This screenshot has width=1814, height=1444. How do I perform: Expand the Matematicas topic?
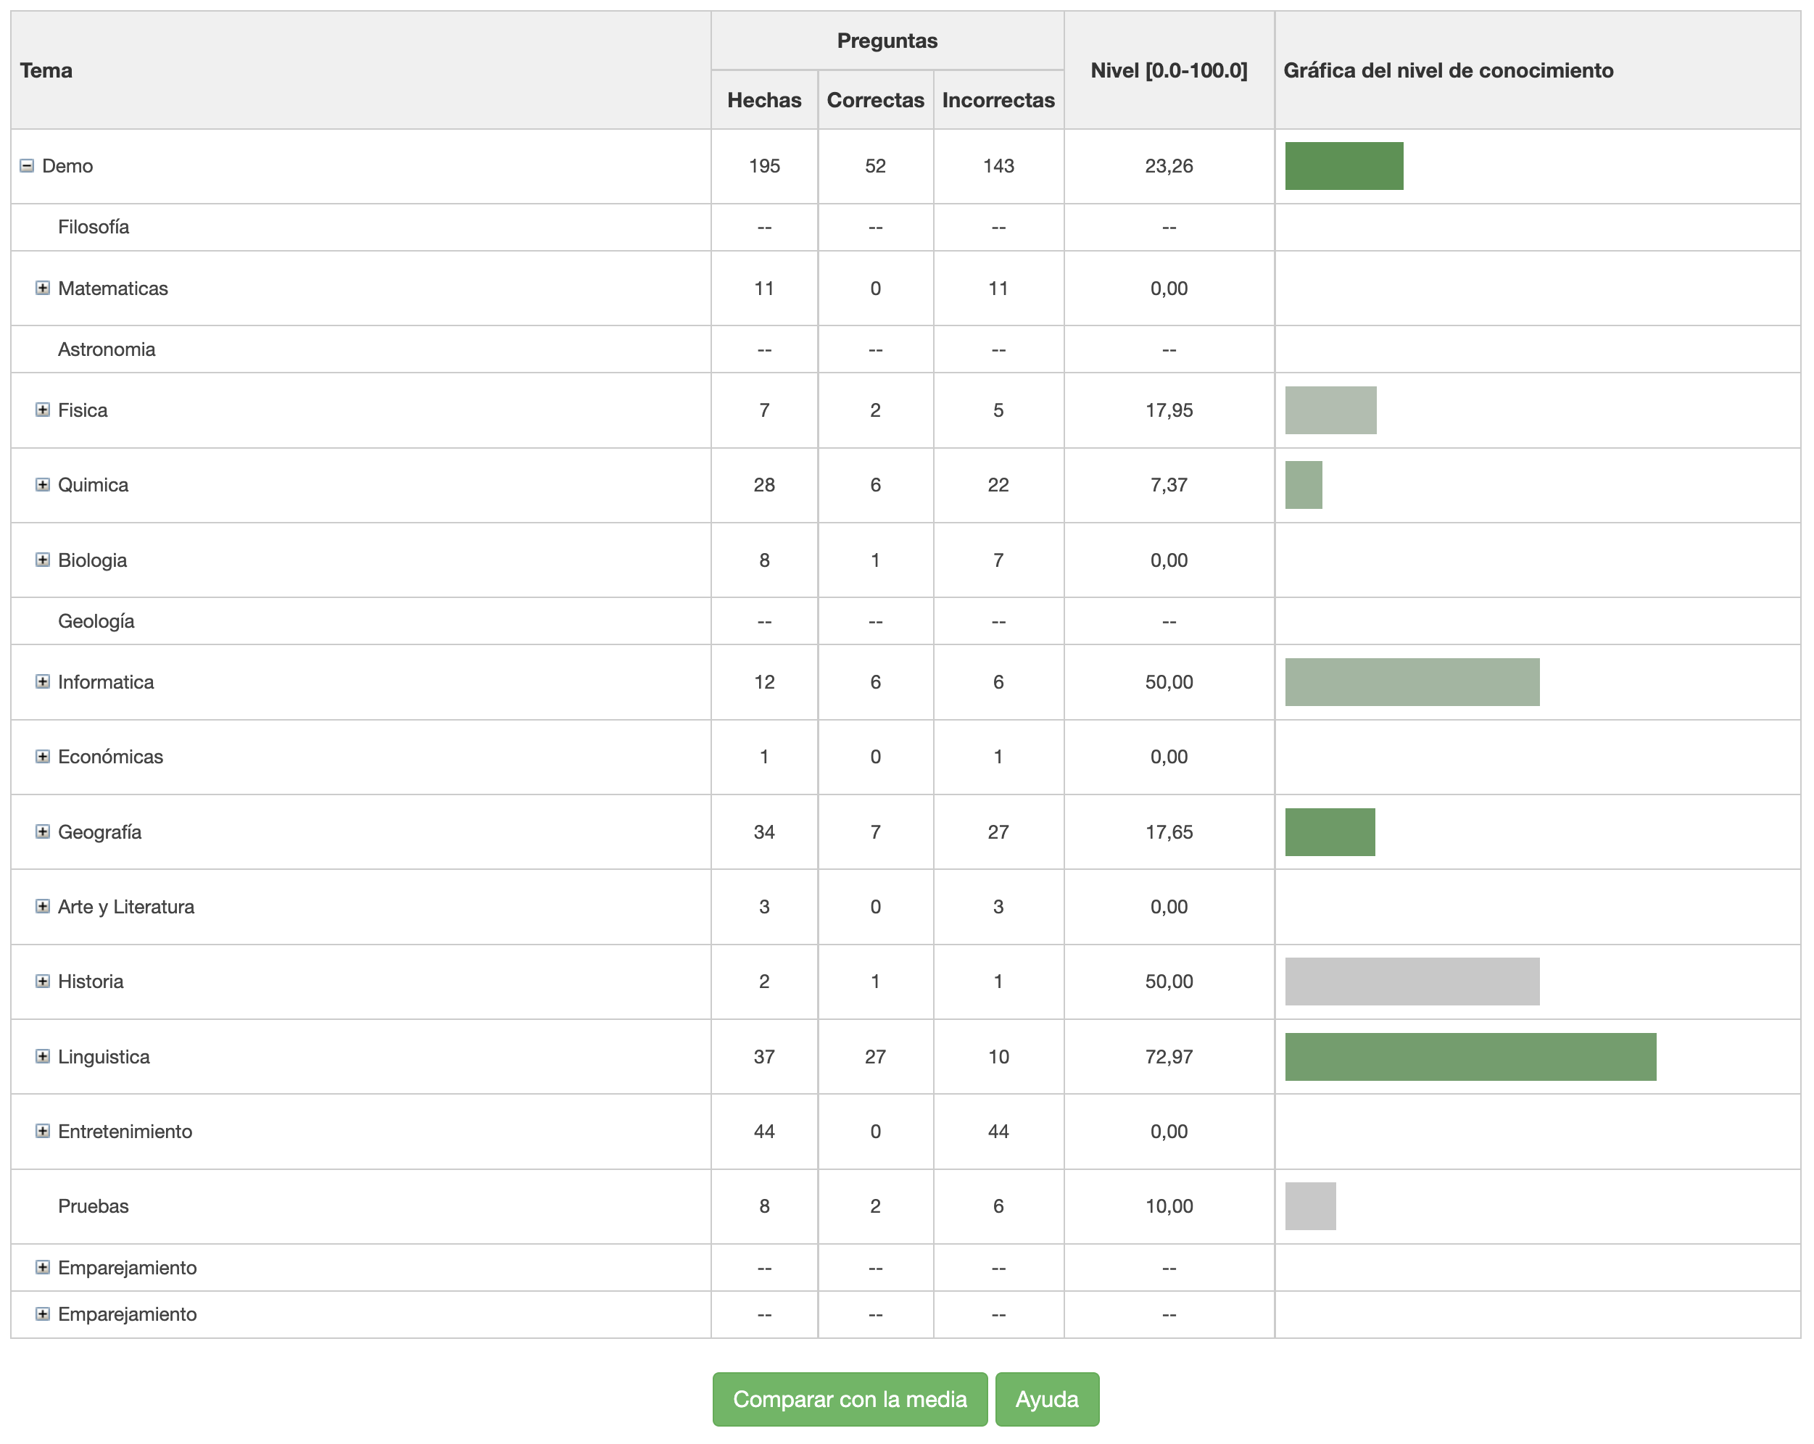tap(42, 289)
